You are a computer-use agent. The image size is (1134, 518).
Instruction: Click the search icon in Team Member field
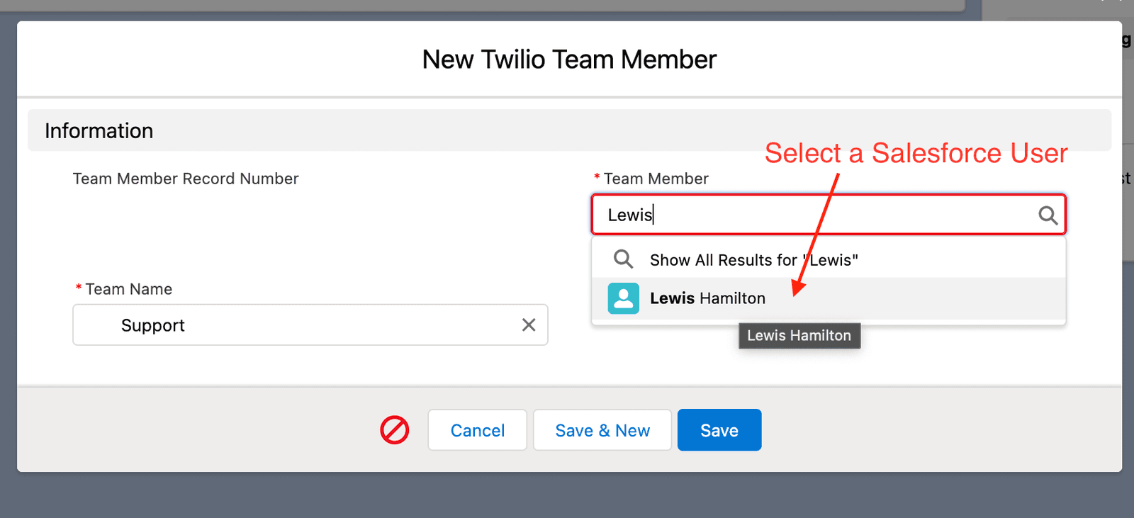[x=1047, y=215]
